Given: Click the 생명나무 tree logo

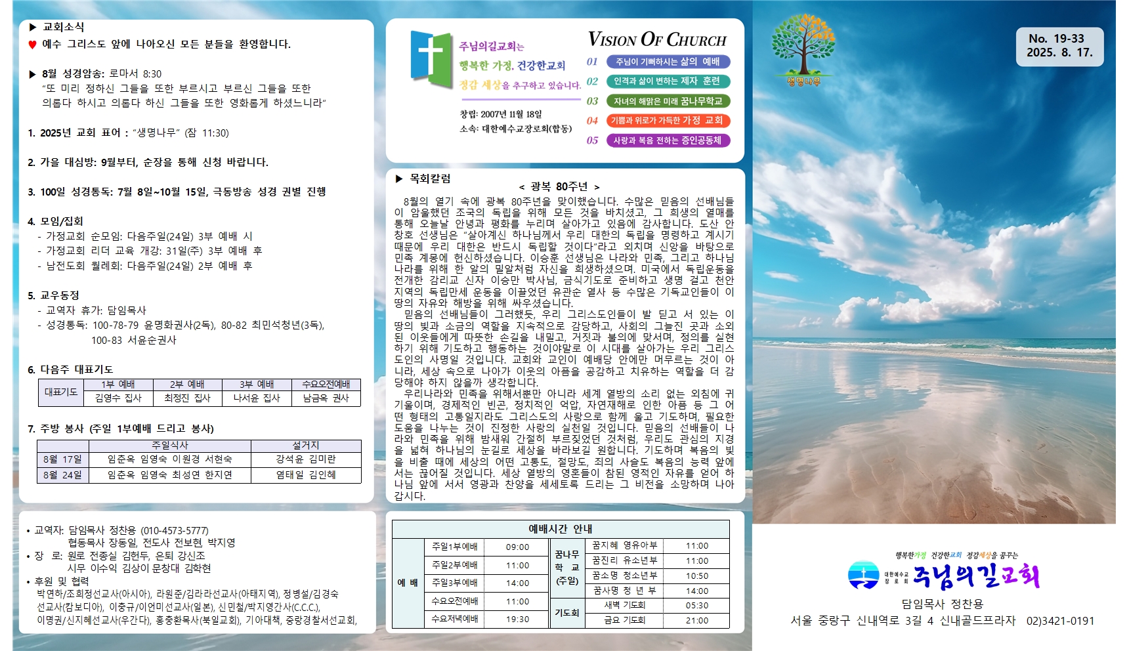Looking at the screenshot, I should click(x=803, y=49).
